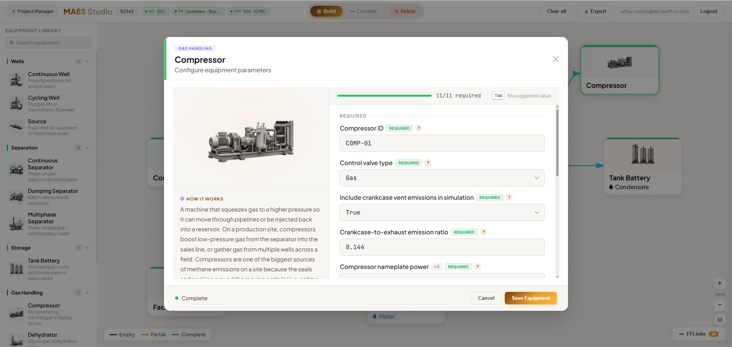
Task: Click the Water label on canvas node
Action: (x=386, y=317)
